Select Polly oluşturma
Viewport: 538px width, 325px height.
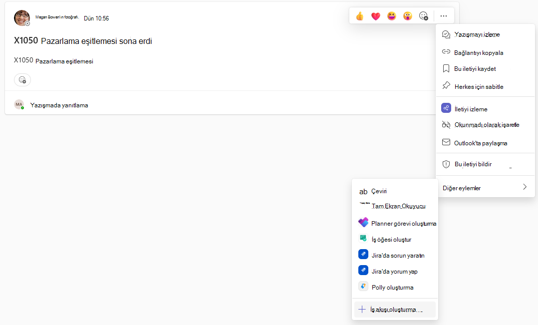pyautogui.click(x=395, y=287)
